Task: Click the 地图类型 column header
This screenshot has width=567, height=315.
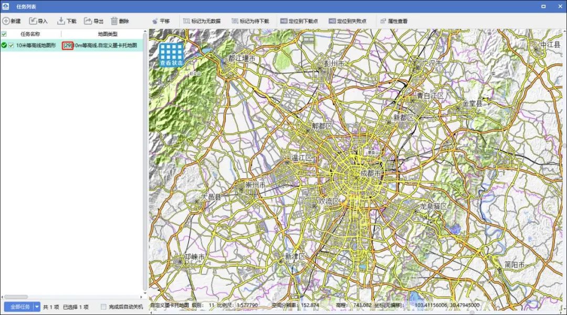Action: coord(108,34)
